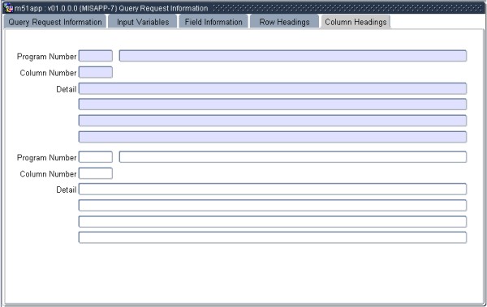Viewport: 487px width, 307px height.
Task: Go to the Row Headings tab
Action: click(x=285, y=22)
